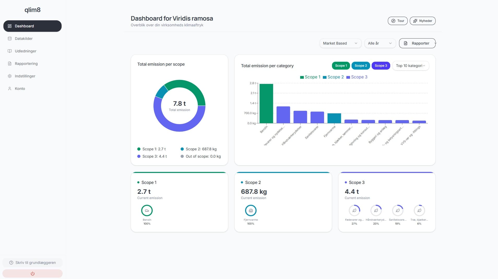Toggle the Scope 3 filter pill
The image size is (498, 279).
381,66
